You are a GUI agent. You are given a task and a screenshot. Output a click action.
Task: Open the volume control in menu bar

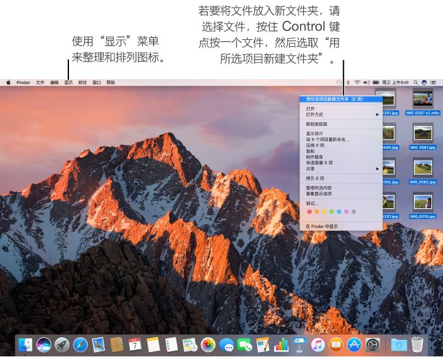point(366,82)
